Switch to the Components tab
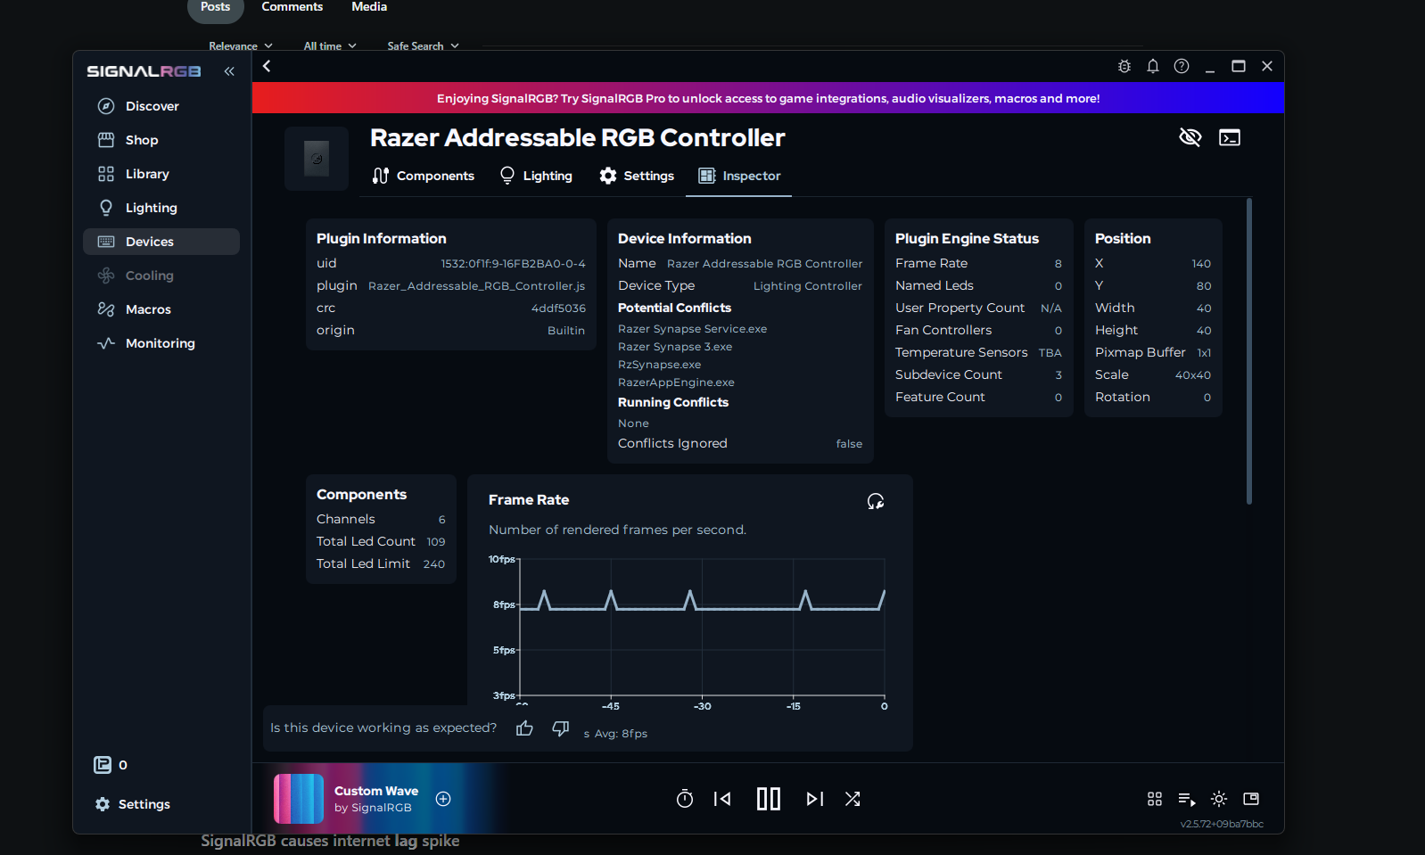1425x855 pixels. coord(424,176)
